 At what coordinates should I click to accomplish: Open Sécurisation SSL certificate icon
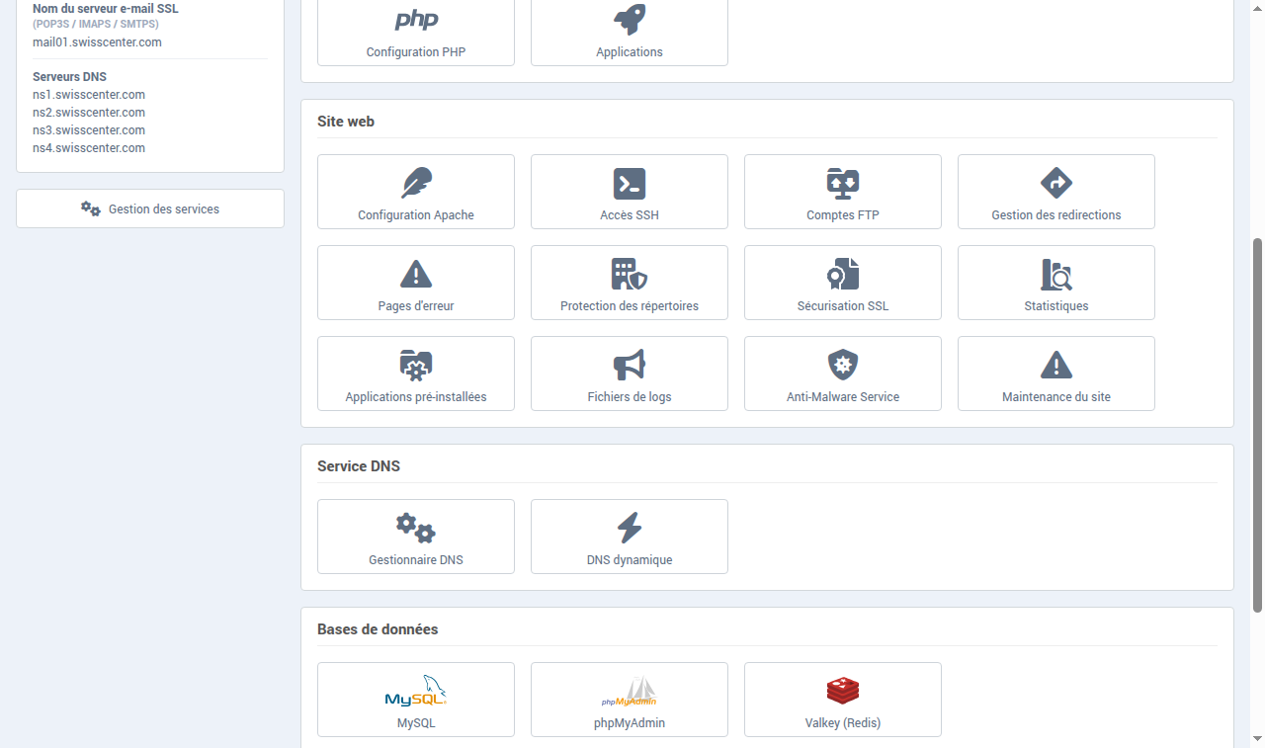click(843, 274)
